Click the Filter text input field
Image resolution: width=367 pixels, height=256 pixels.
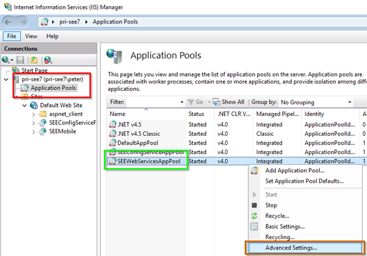[152, 102]
